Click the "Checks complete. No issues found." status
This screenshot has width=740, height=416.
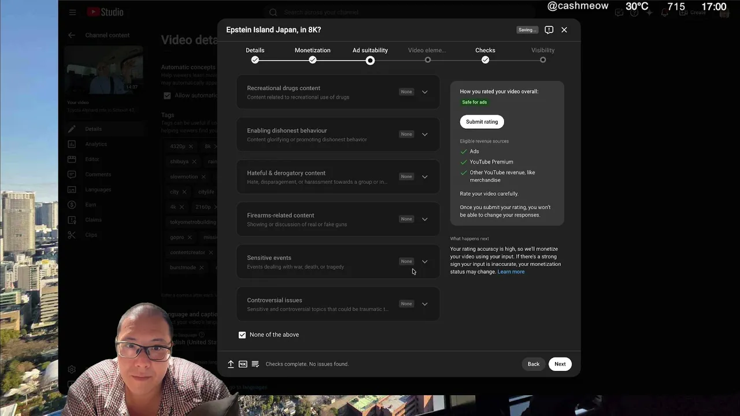click(x=307, y=364)
